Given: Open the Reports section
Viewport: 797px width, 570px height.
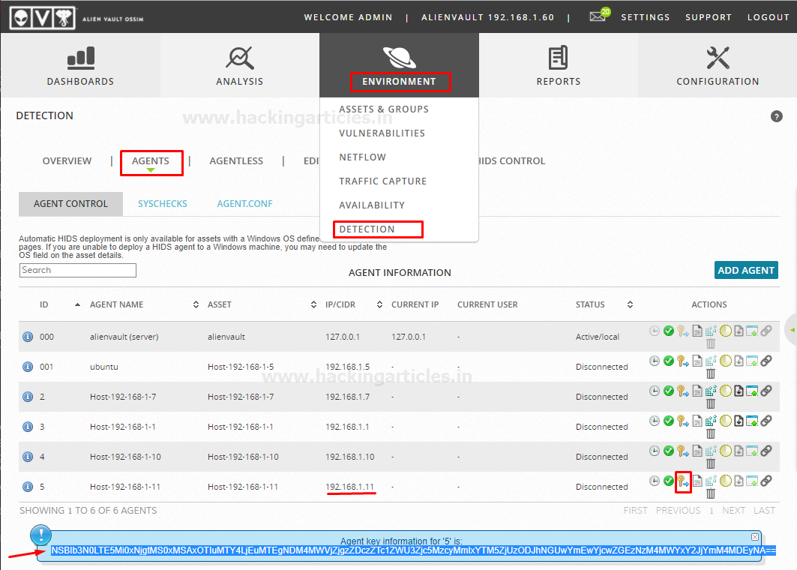Looking at the screenshot, I should click(x=558, y=66).
